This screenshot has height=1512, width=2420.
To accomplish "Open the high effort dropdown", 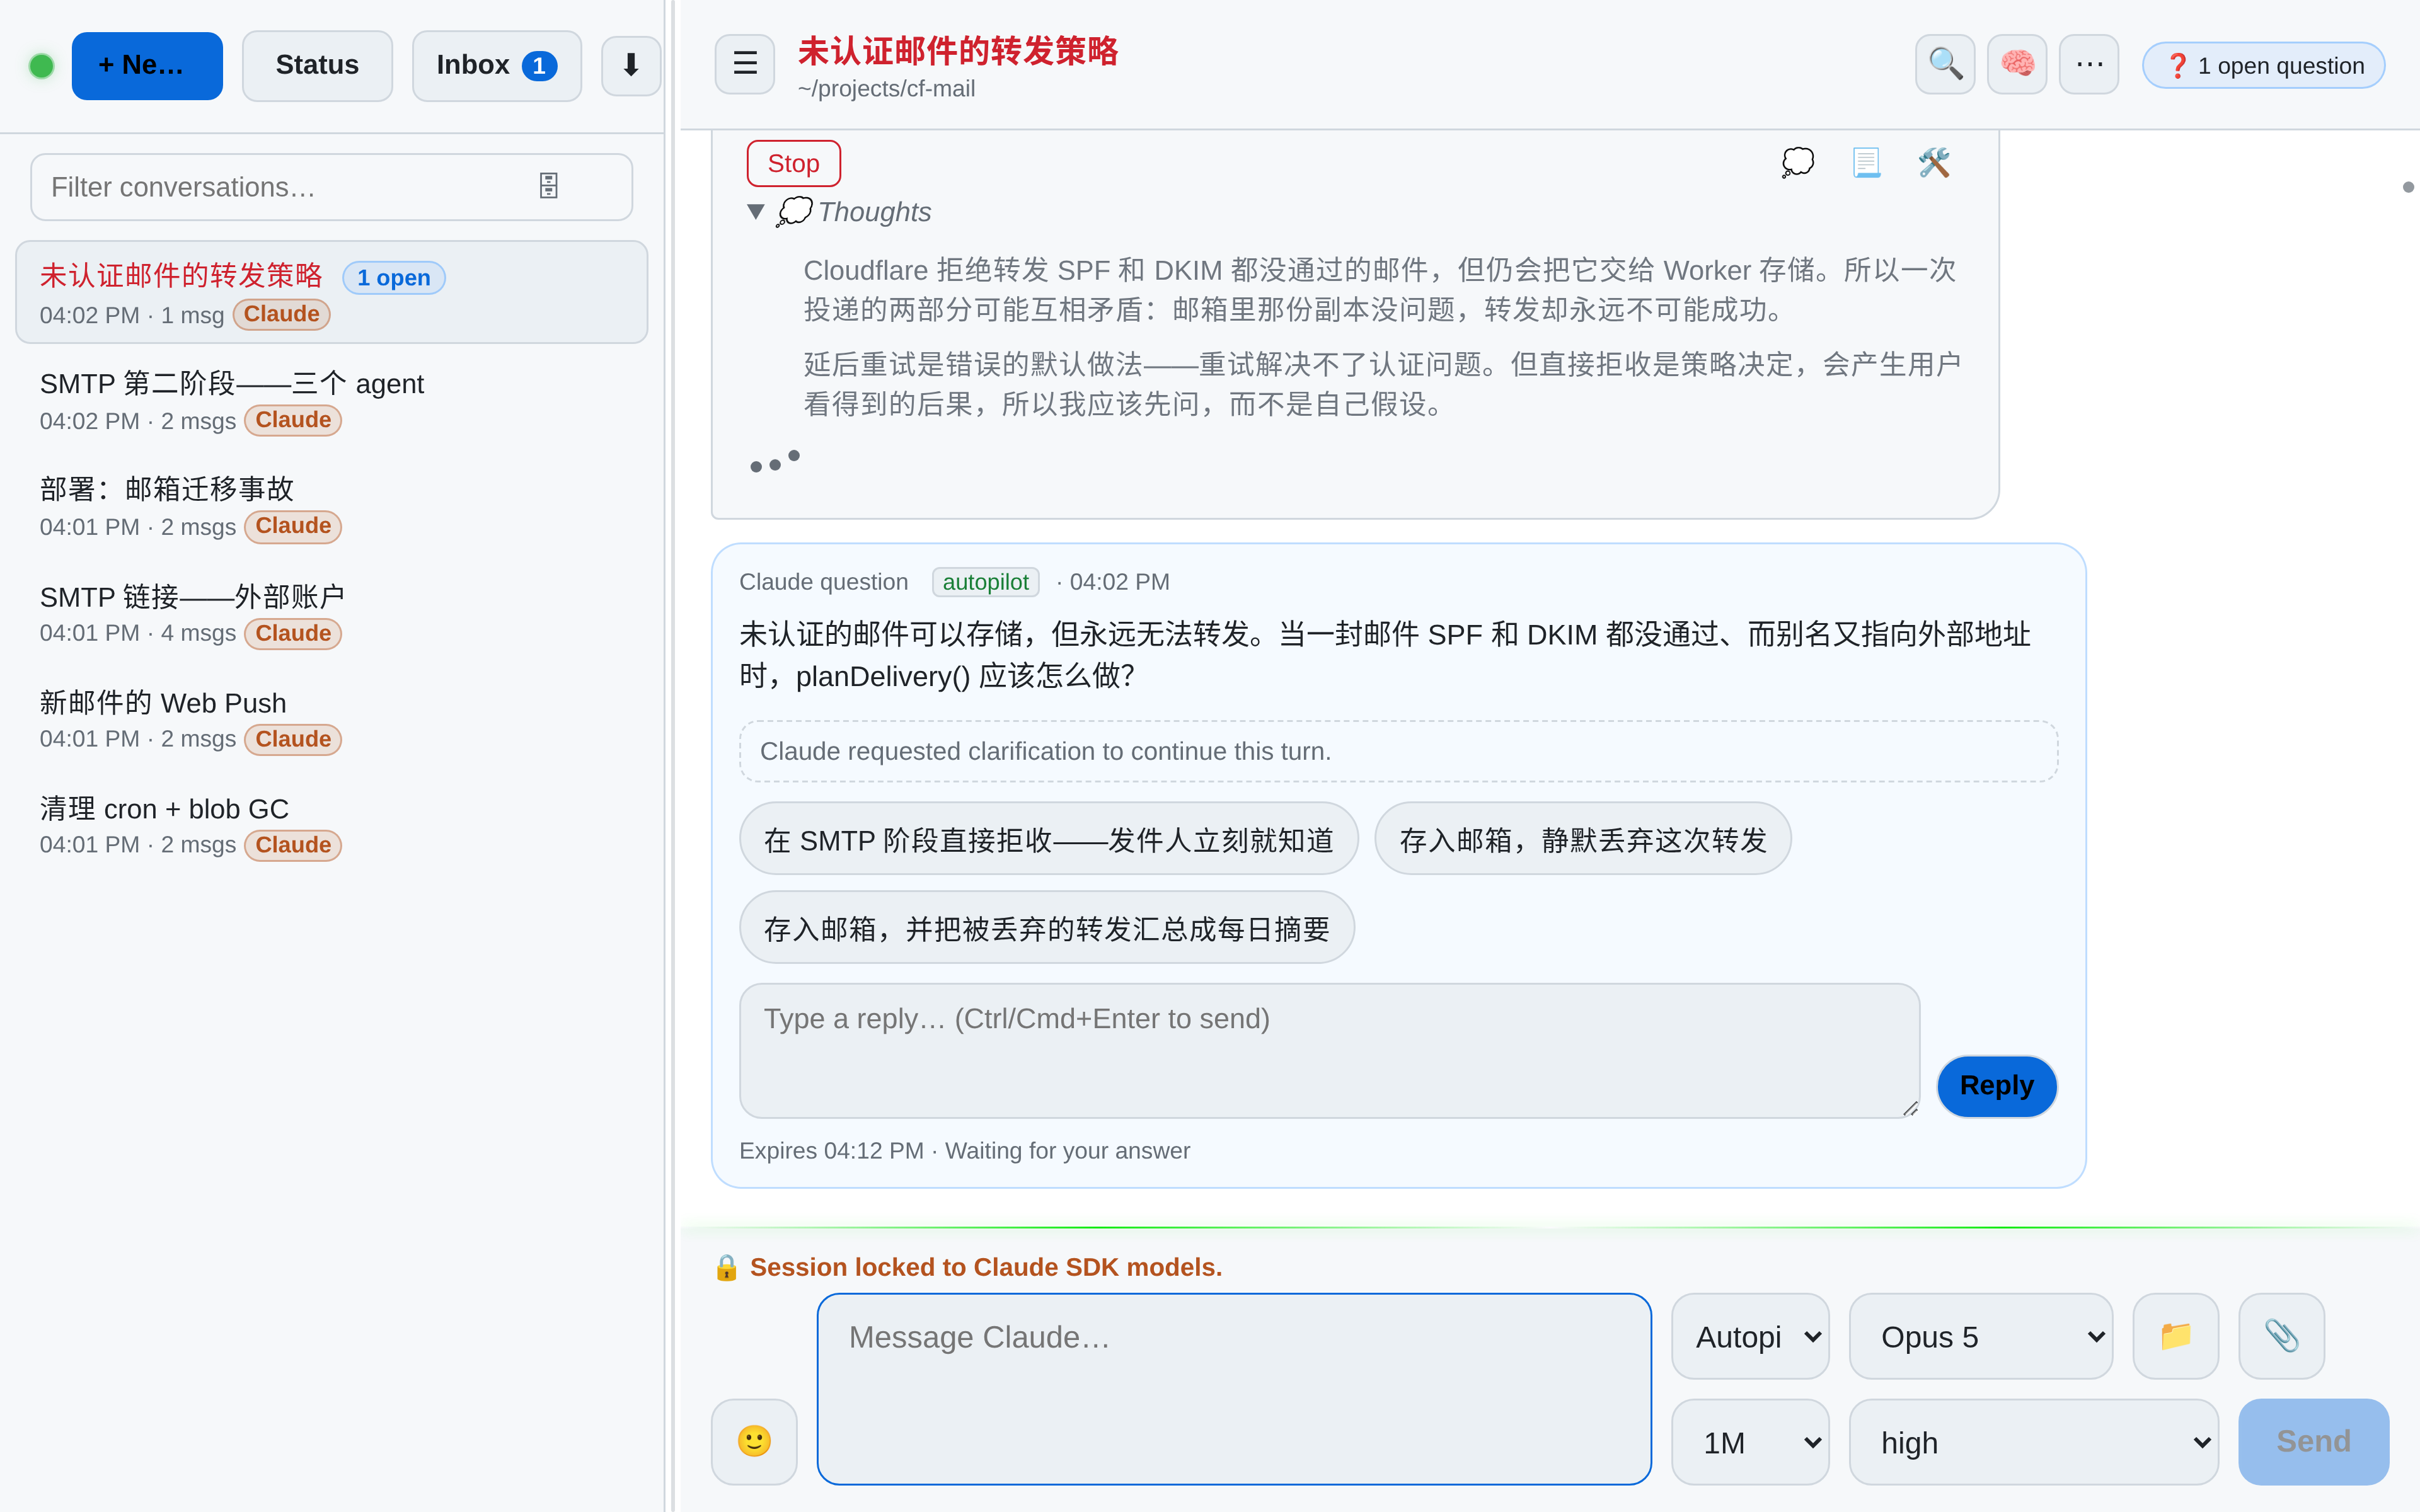I will pyautogui.click(x=2033, y=1441).
